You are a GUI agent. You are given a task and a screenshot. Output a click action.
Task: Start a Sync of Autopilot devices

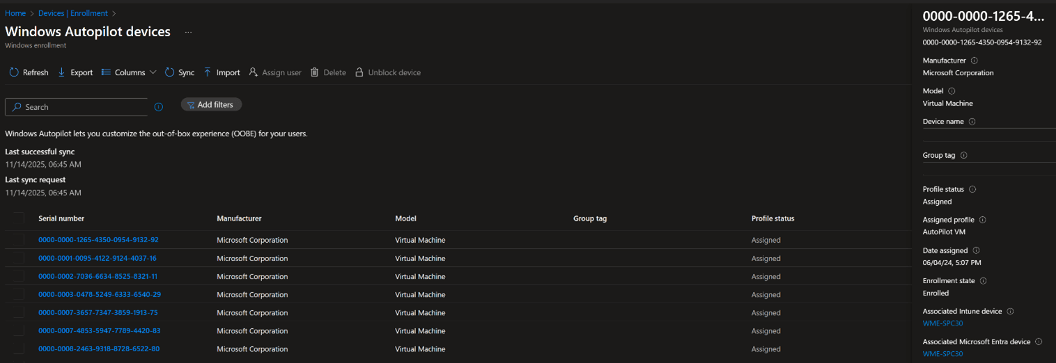click(x=180, y=72)
